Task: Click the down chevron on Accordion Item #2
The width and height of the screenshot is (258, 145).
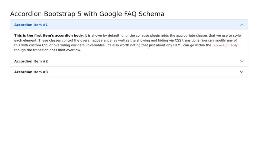Action: click(x=242, y=61)
